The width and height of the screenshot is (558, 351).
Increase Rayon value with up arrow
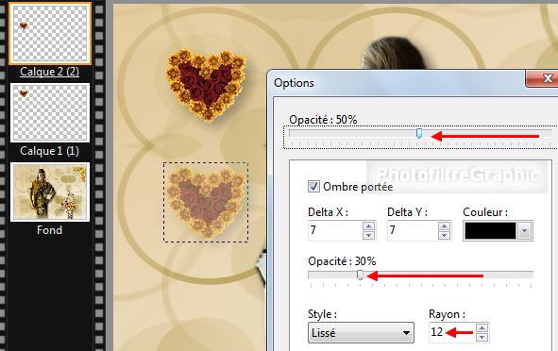(x=482, y=328)
